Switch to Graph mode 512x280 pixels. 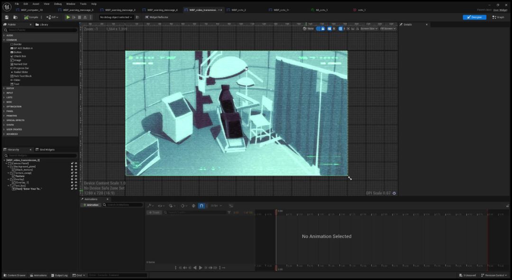(x=498, y=17)
